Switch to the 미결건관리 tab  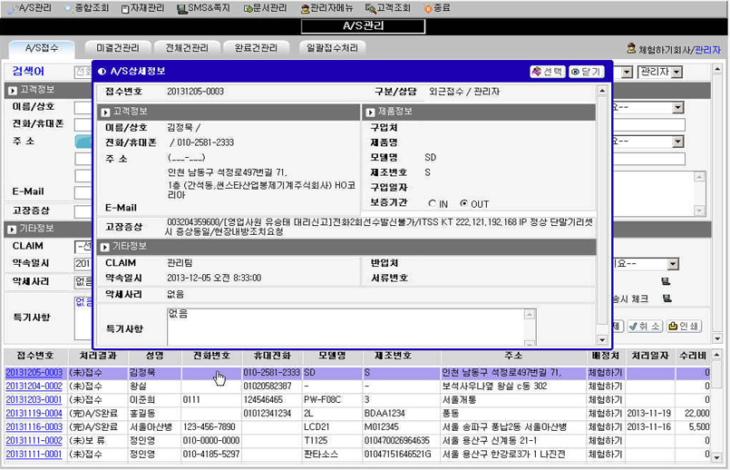tap(117, 48)
